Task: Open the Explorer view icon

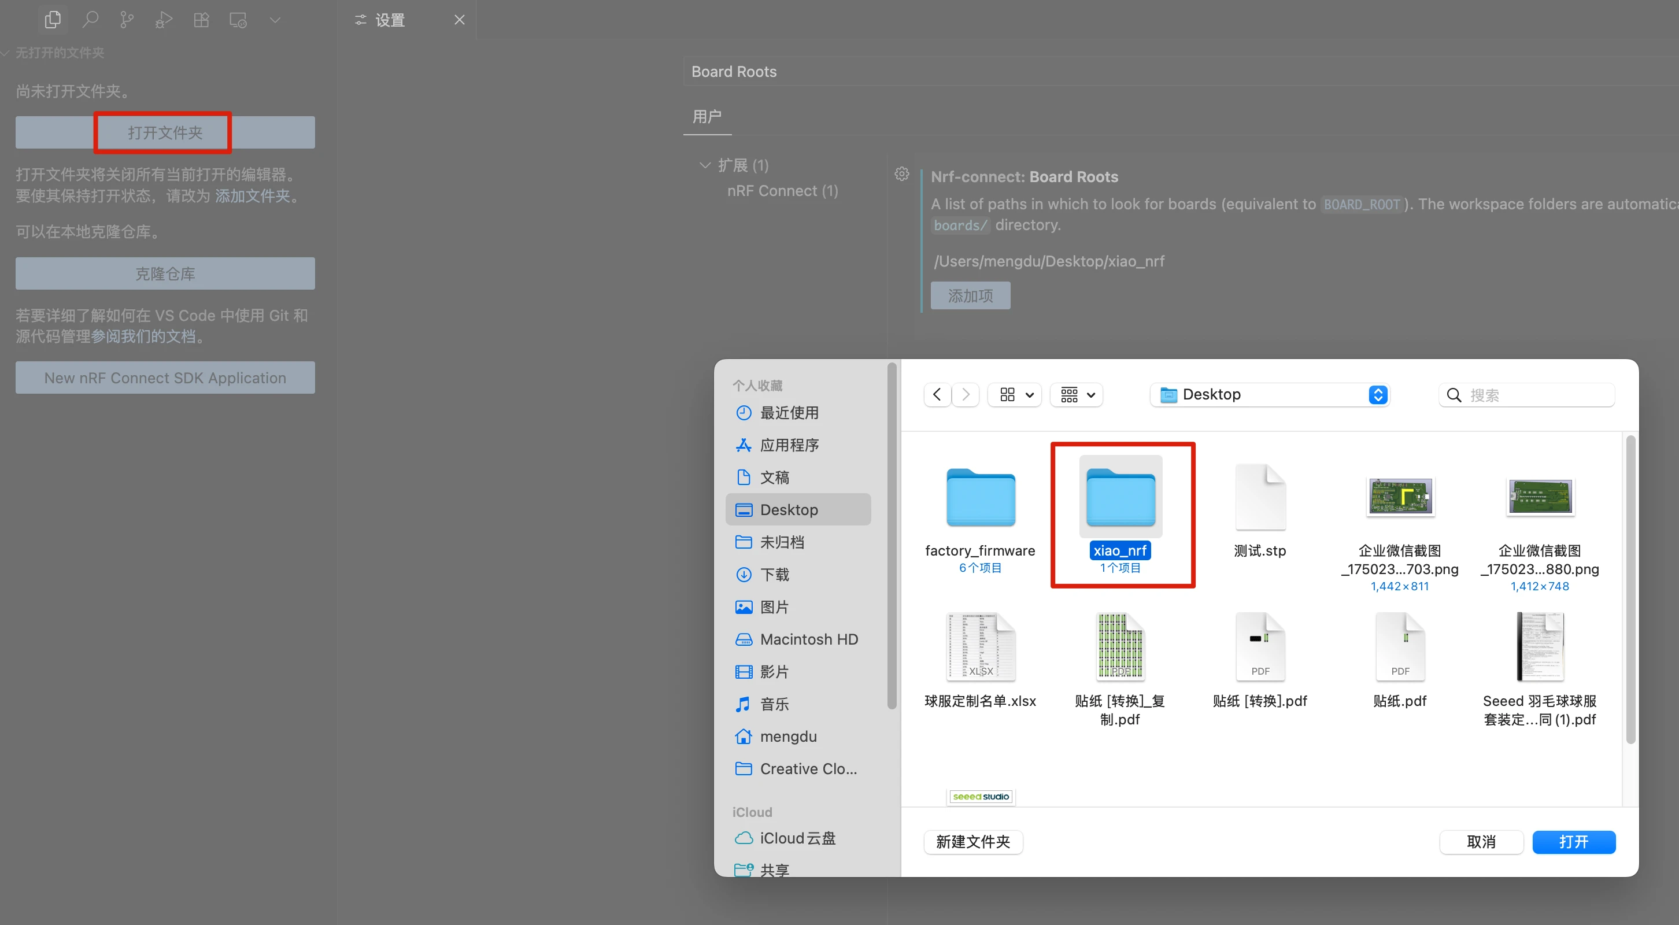Action: pos(53,20)
